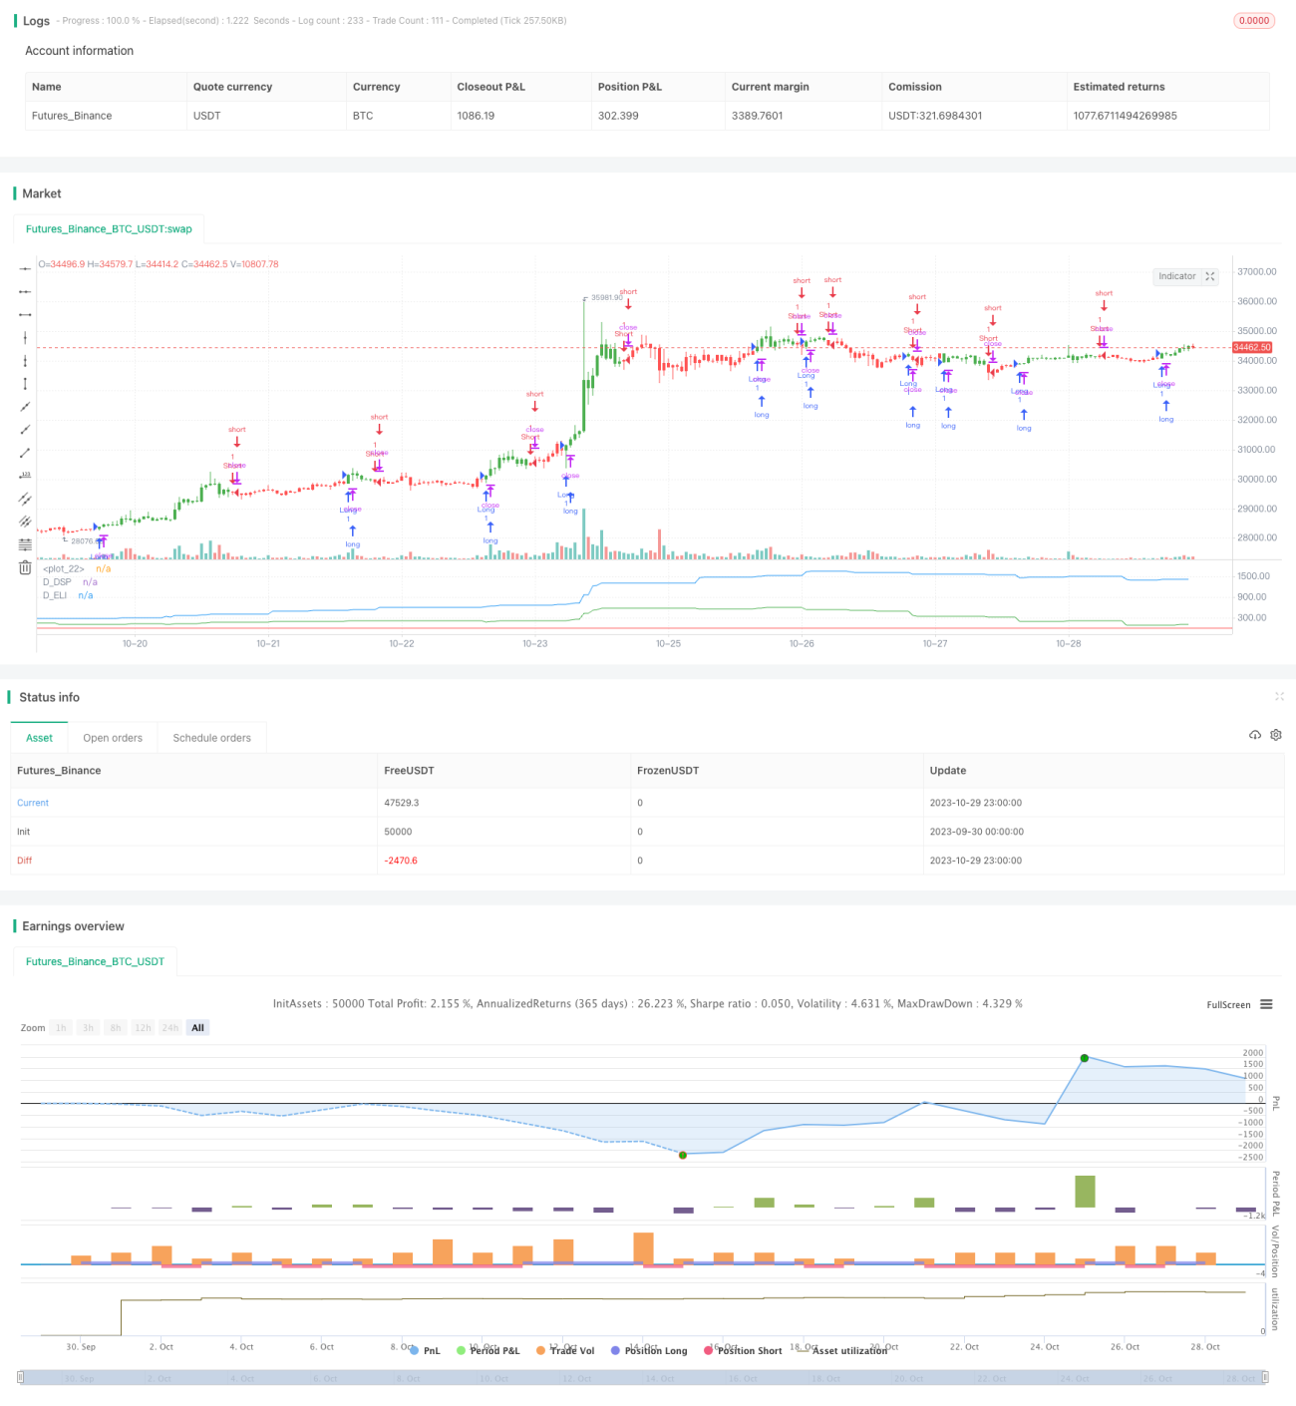This screenshot has height=1406, width=1296.
Task: Click the earnings navigator range bar
Action: 643,1377
